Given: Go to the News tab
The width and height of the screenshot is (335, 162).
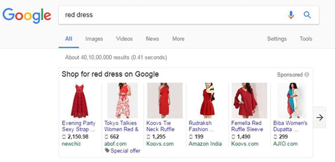Looking at the screenshot, I should (152, 39).
